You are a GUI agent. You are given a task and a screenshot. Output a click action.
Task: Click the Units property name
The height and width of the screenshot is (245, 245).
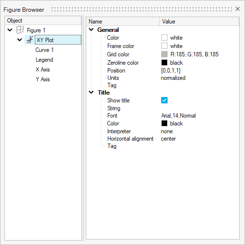[113, 78]
